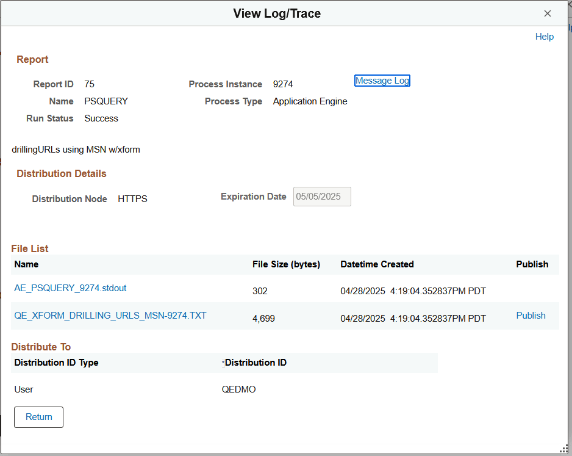Open the QE_XFORM_DRILLING_URLS_MSN-9274.TXT report
572x456 pixels.
[110, 316]
